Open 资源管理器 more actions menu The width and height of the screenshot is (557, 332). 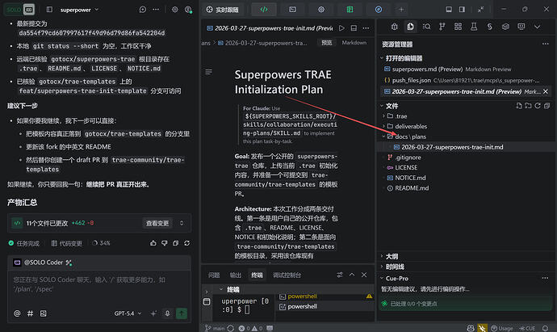pyautogui.click(x=545, y=44)
